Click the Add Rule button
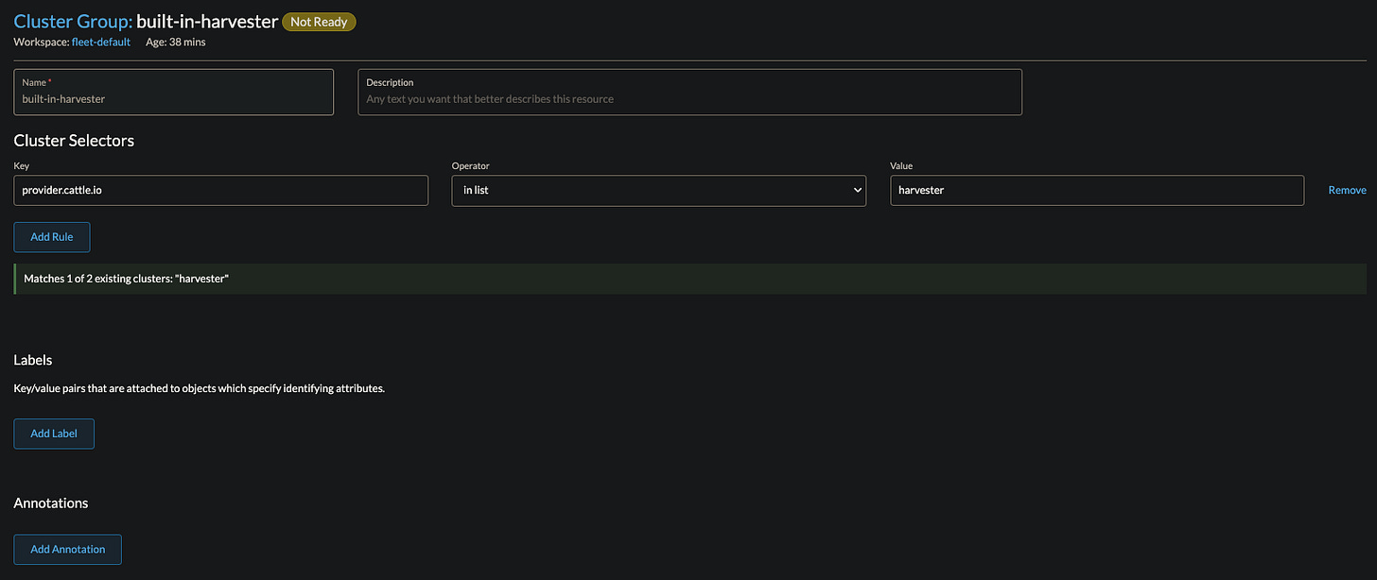The image size is (1377, 580). pos(52,237)
